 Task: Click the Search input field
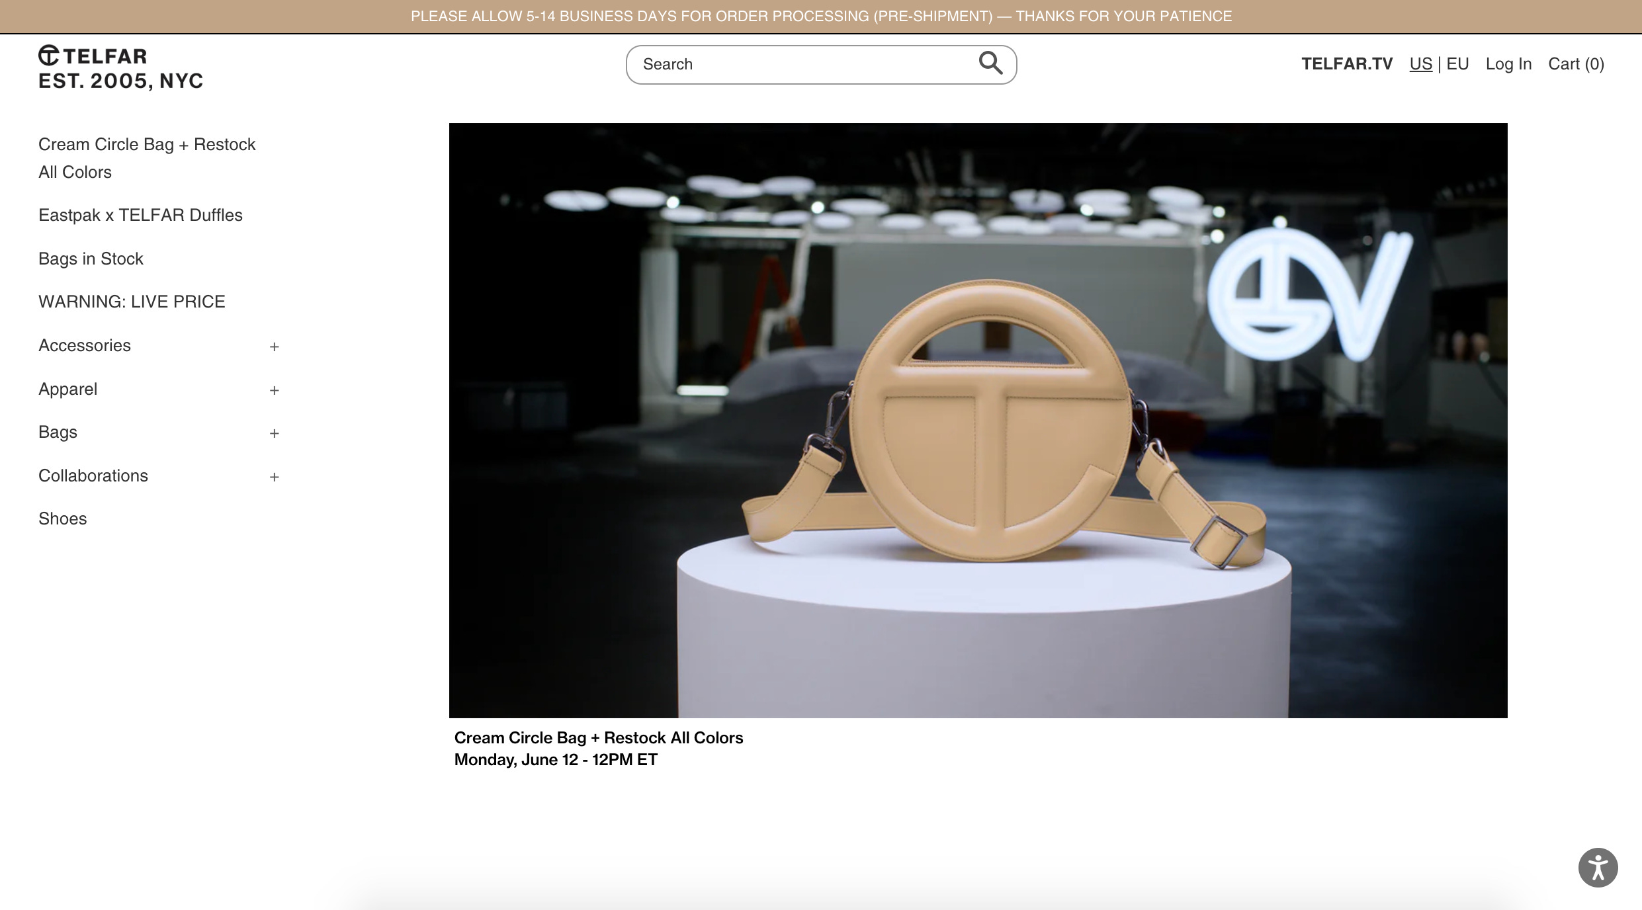click(821, 64)
